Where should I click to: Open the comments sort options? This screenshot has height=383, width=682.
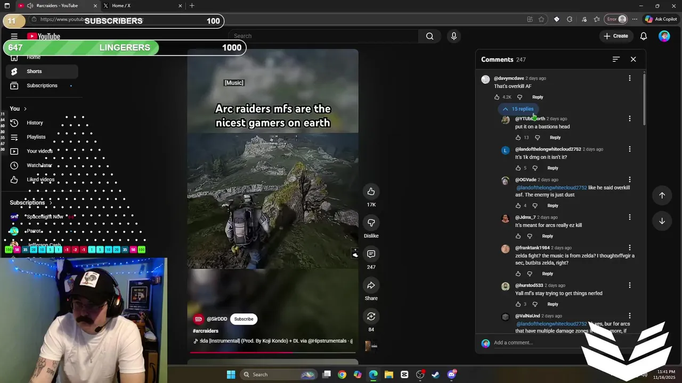pos(616,60)
